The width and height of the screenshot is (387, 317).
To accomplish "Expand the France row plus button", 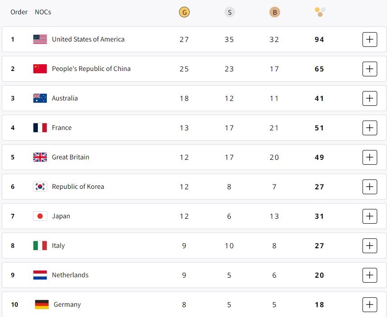I will pos(370,128).
